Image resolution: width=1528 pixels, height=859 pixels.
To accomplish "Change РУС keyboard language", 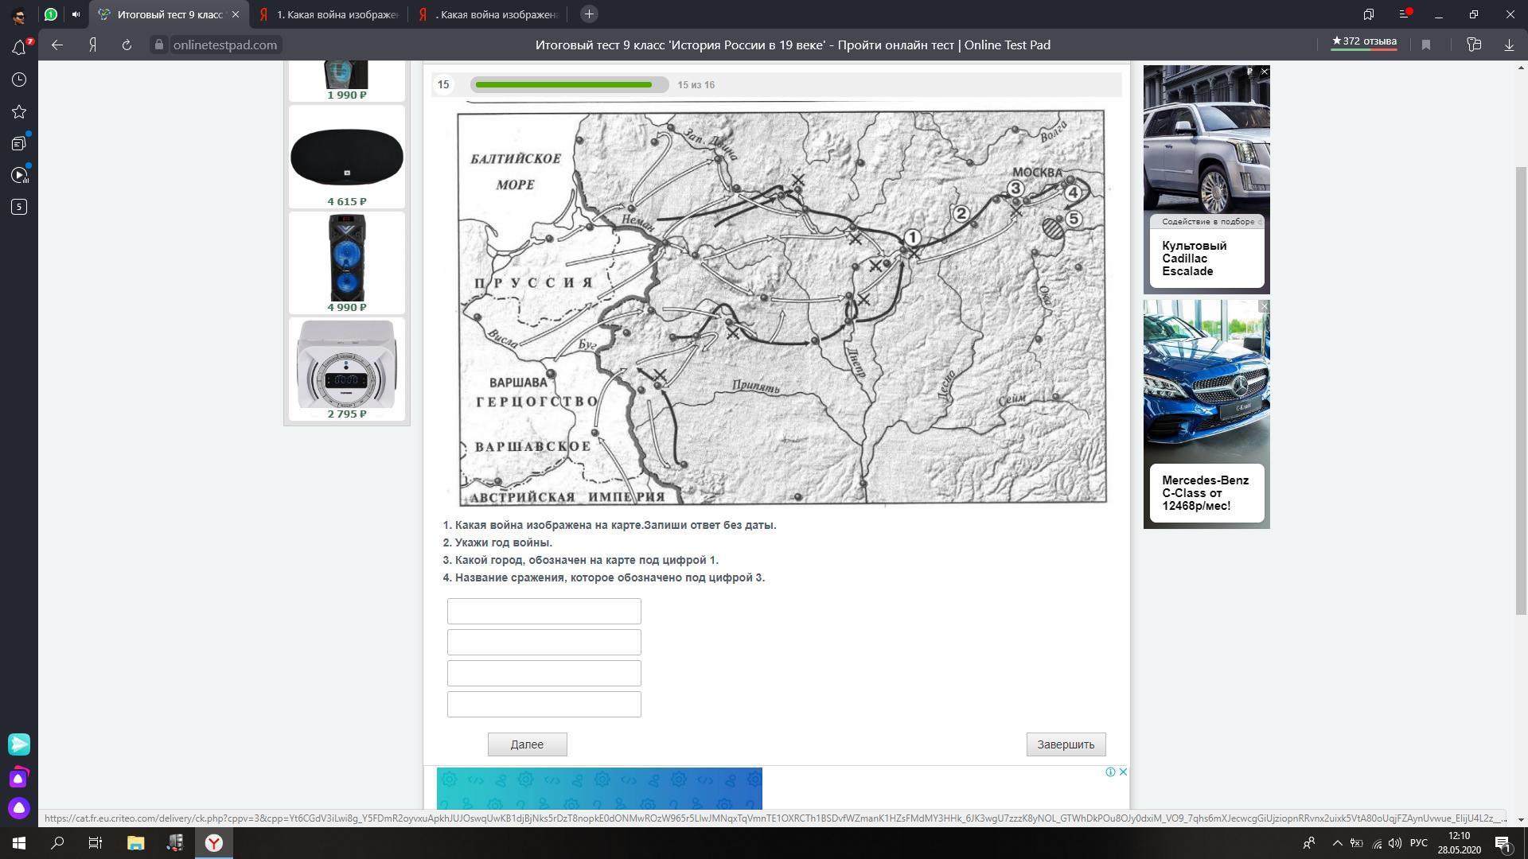I will point(1419,843).
